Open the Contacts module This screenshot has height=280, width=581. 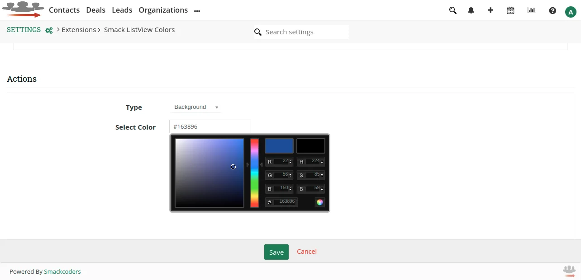(64, 10)
